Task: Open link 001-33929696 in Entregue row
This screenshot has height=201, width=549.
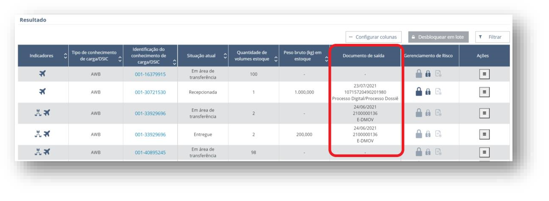Action: click(150, 134)
